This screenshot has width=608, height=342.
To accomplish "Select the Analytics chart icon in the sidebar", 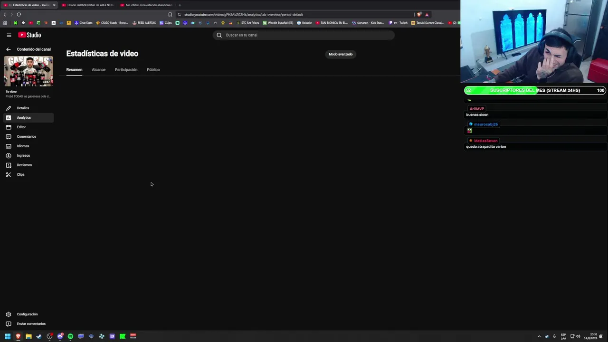I will (8, 118).
